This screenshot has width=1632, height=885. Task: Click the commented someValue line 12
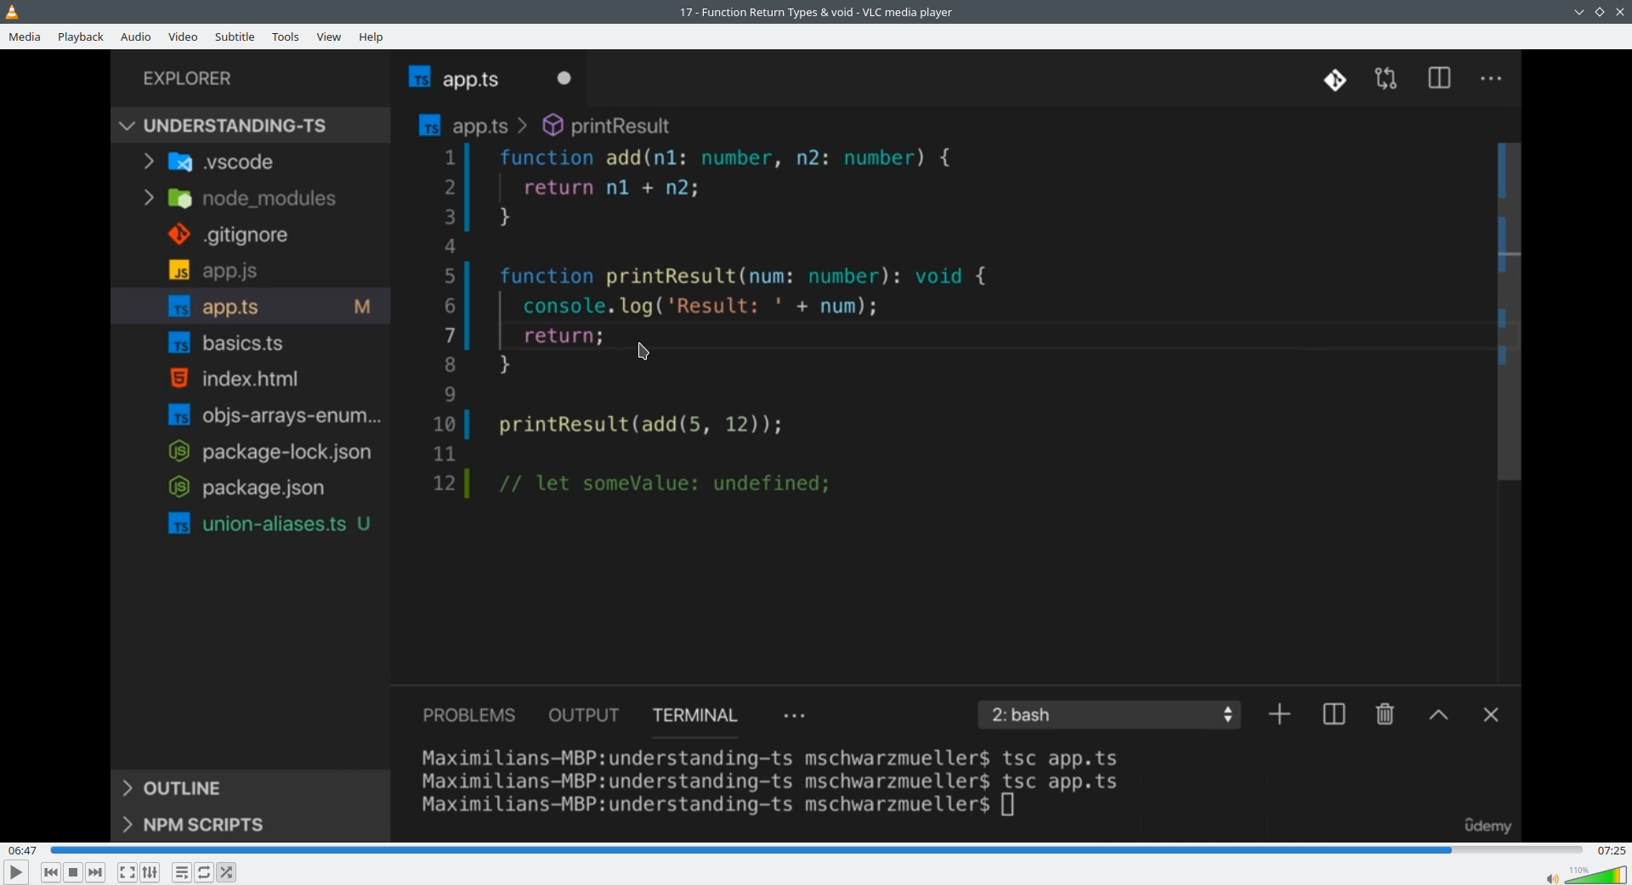coord(664,483)
